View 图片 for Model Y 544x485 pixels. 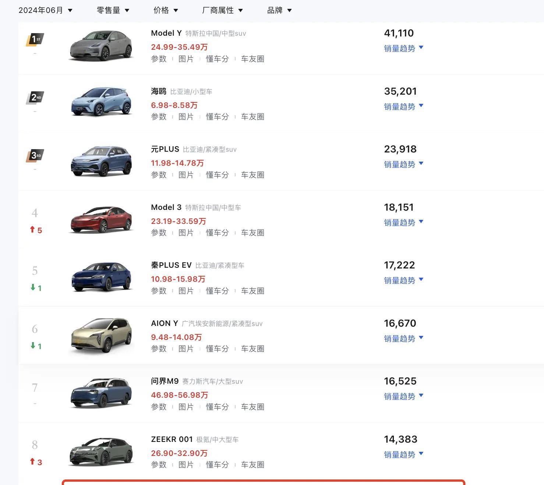pyautogui.click(x=186, y=59)
